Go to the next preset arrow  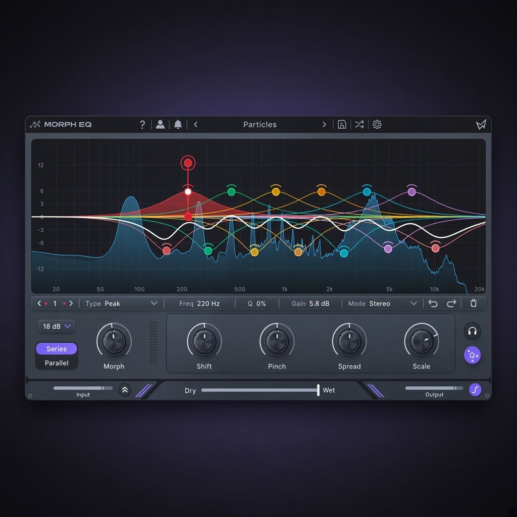point(325,124)
